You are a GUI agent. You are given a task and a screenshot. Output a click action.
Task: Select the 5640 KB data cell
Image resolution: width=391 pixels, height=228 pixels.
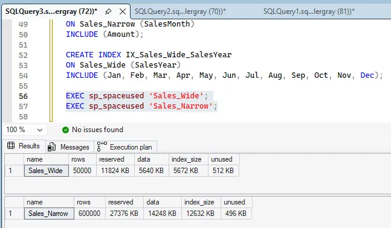(151, 171)
